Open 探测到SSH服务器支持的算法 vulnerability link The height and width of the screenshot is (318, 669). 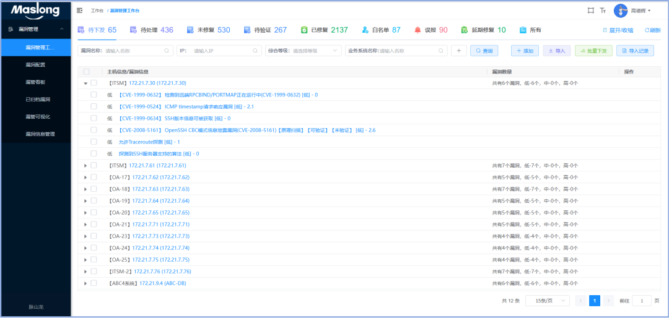(159, 153)
